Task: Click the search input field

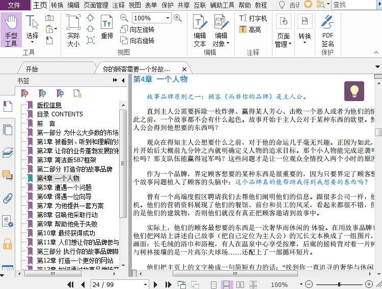Action: click(353, 5)
